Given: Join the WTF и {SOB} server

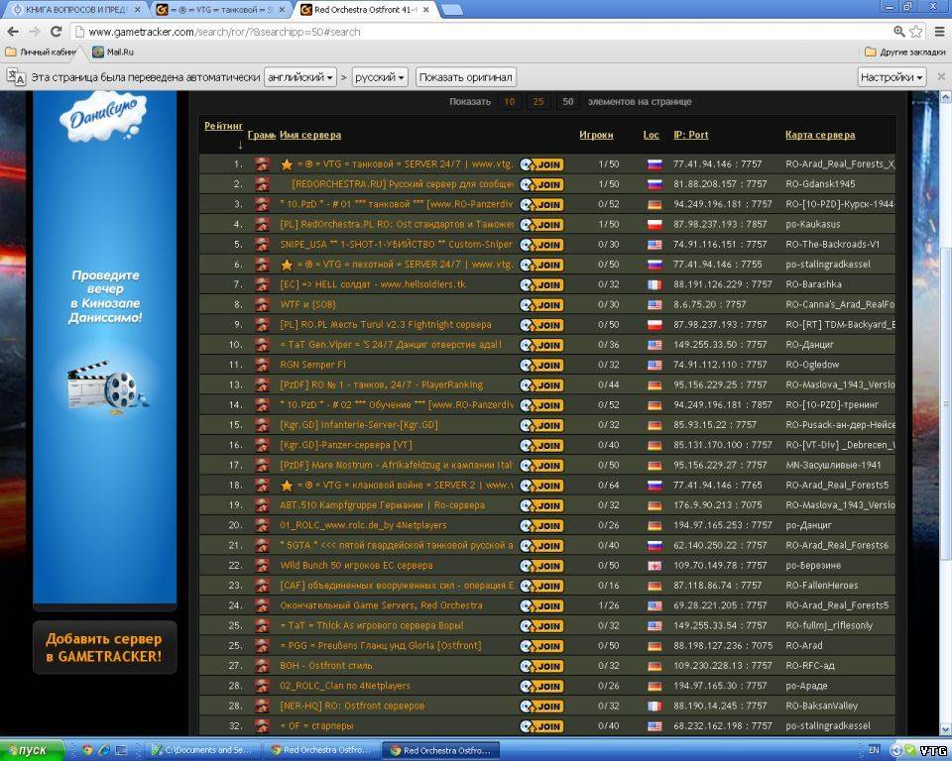Looking at the screenshot, I should point(541,304).
